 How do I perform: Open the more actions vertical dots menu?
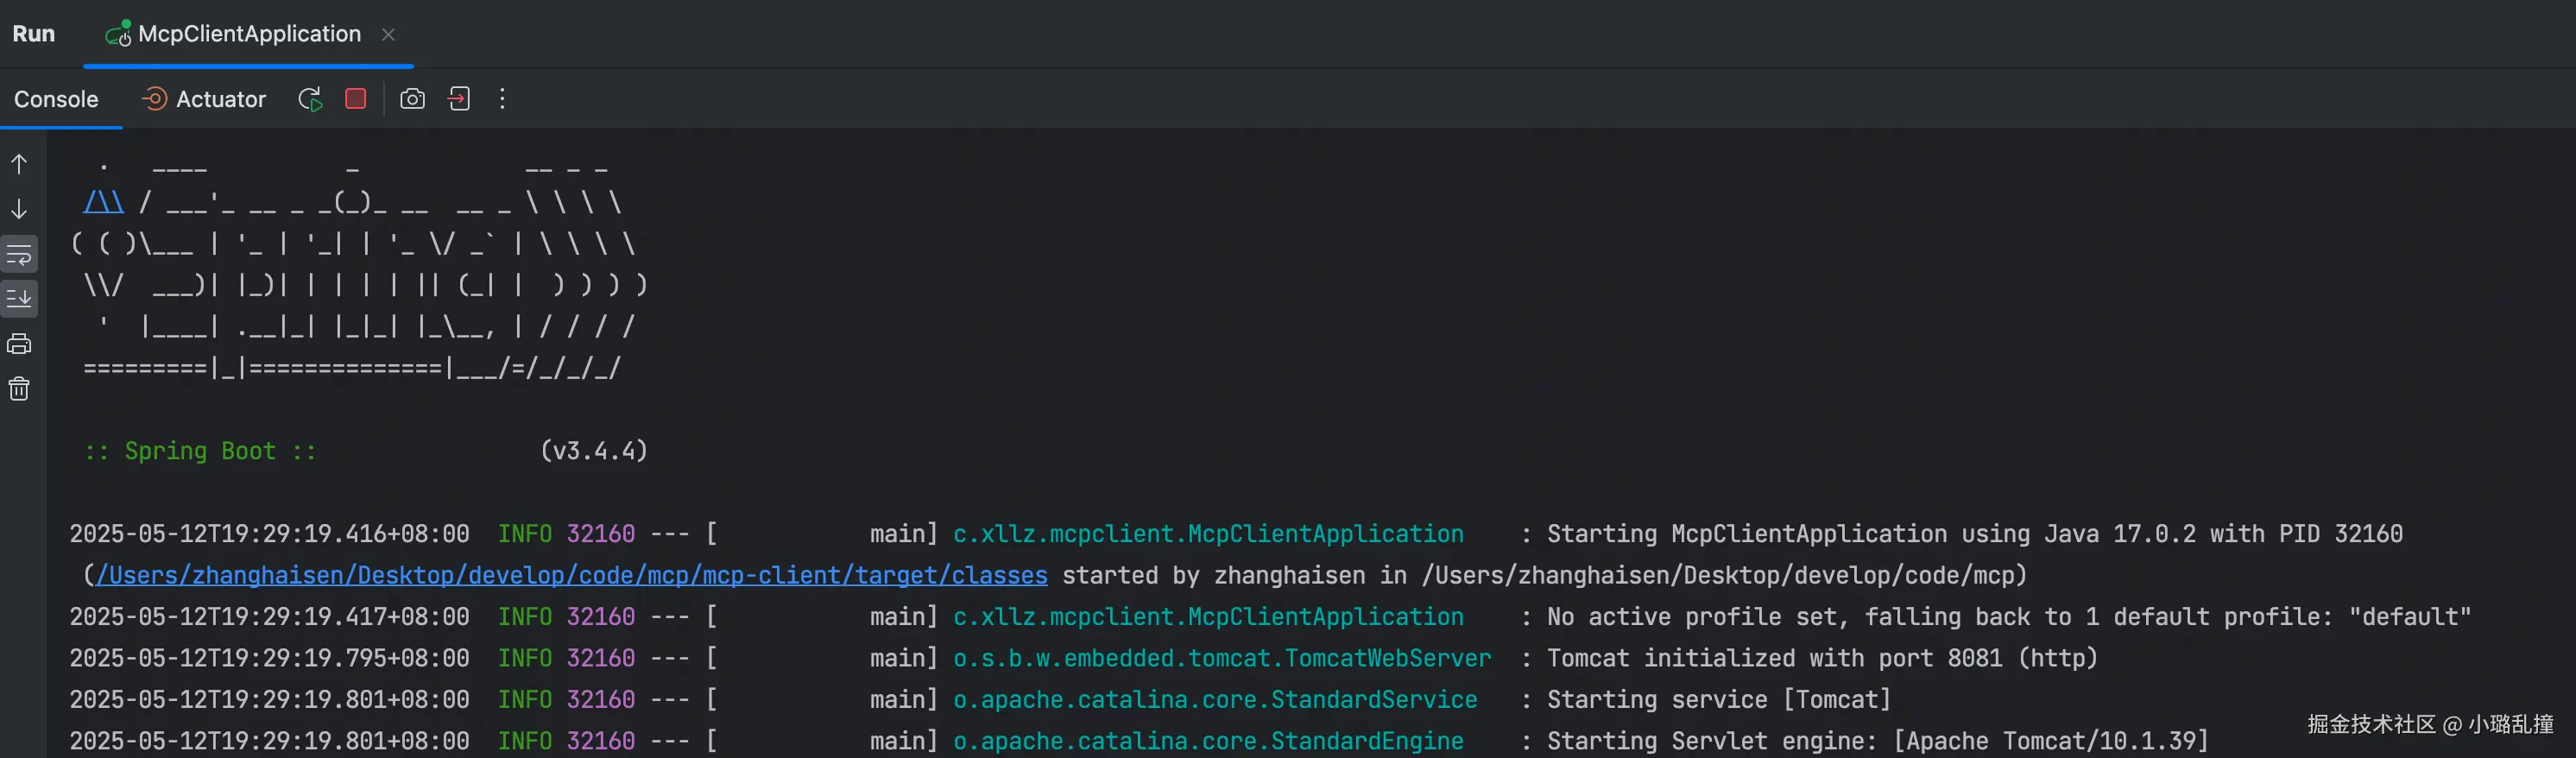click(502, 99)
